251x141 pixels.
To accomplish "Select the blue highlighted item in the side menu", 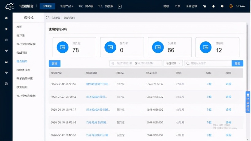I will pyautogui.click(x=22, y=61).
